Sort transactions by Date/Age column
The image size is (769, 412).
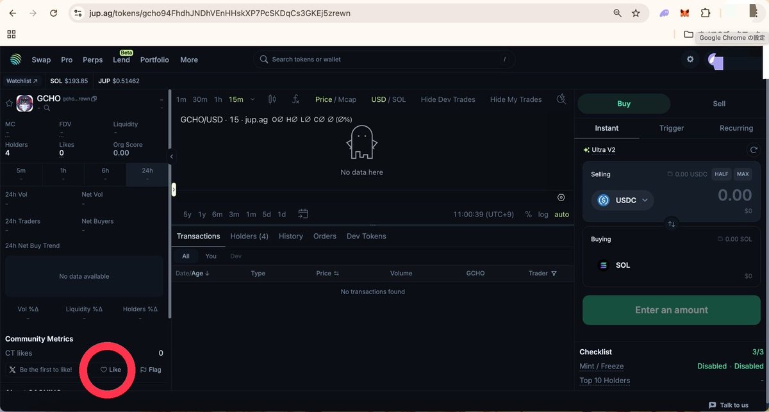coord(193,274)
